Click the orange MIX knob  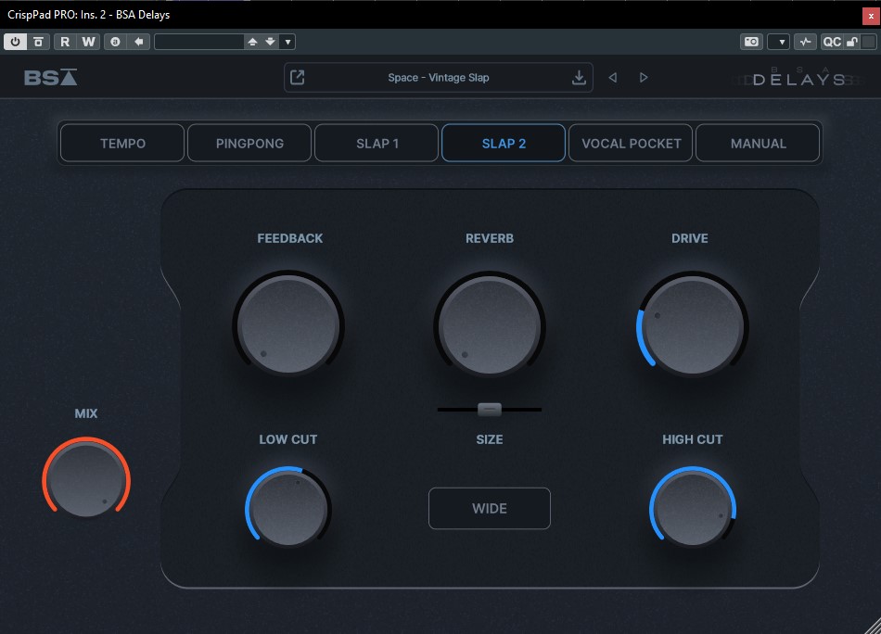pos(86,479)
